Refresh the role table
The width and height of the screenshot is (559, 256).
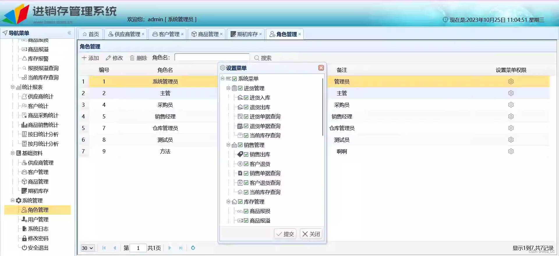pos(193,248)
